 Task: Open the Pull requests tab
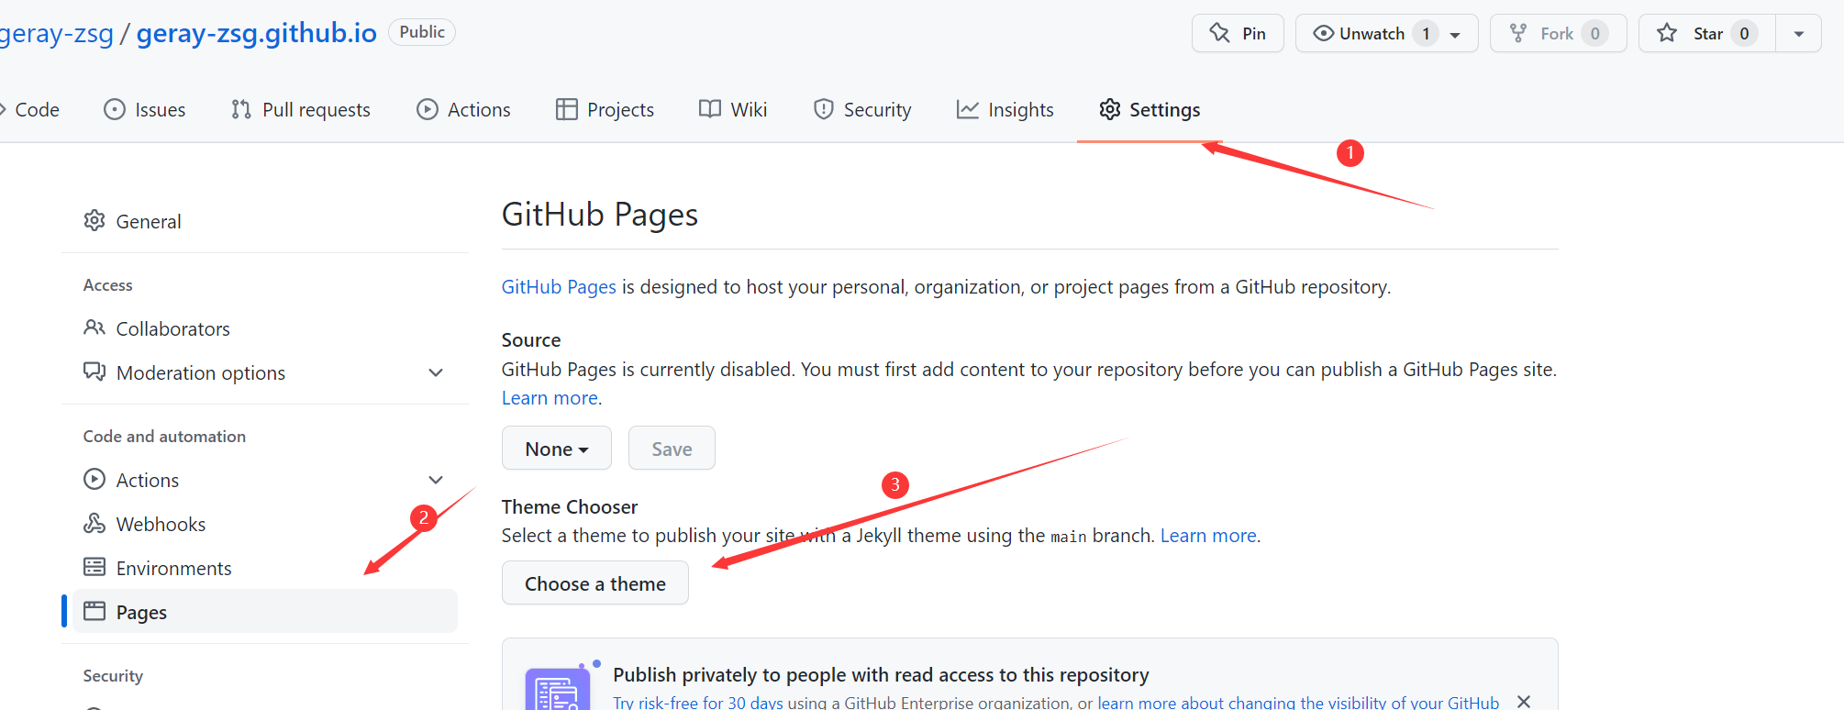(x=301, y=110)
